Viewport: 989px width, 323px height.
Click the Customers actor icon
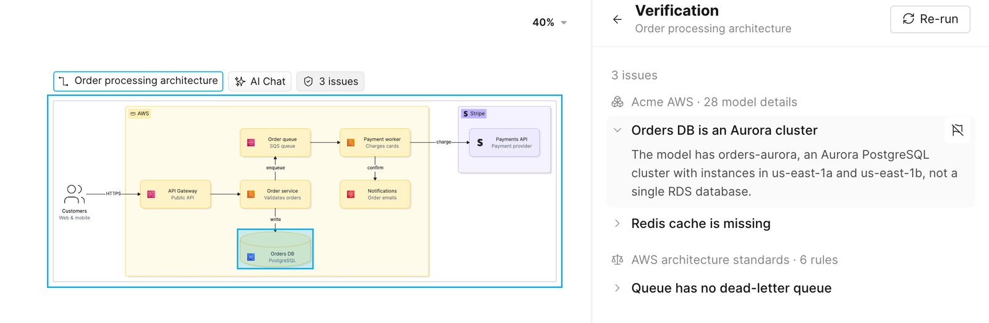[74, 194]
